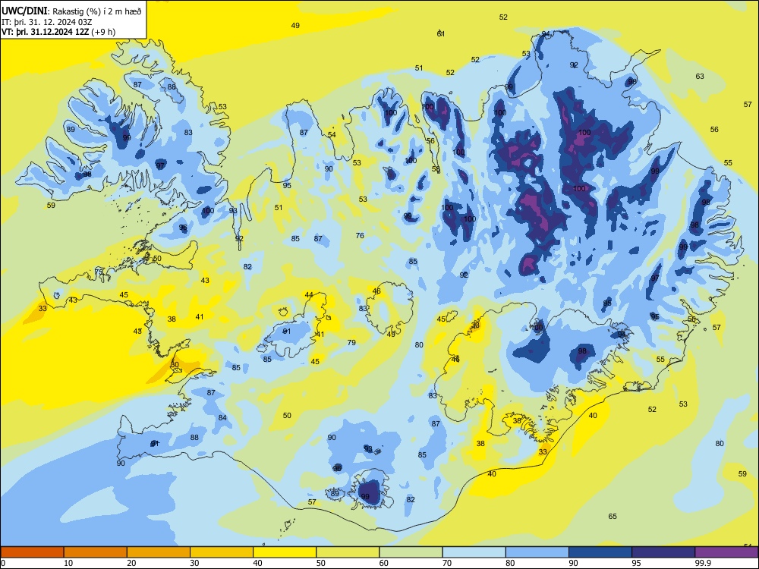Click the humidity value '84' on the map

click(x=222, y=417)
